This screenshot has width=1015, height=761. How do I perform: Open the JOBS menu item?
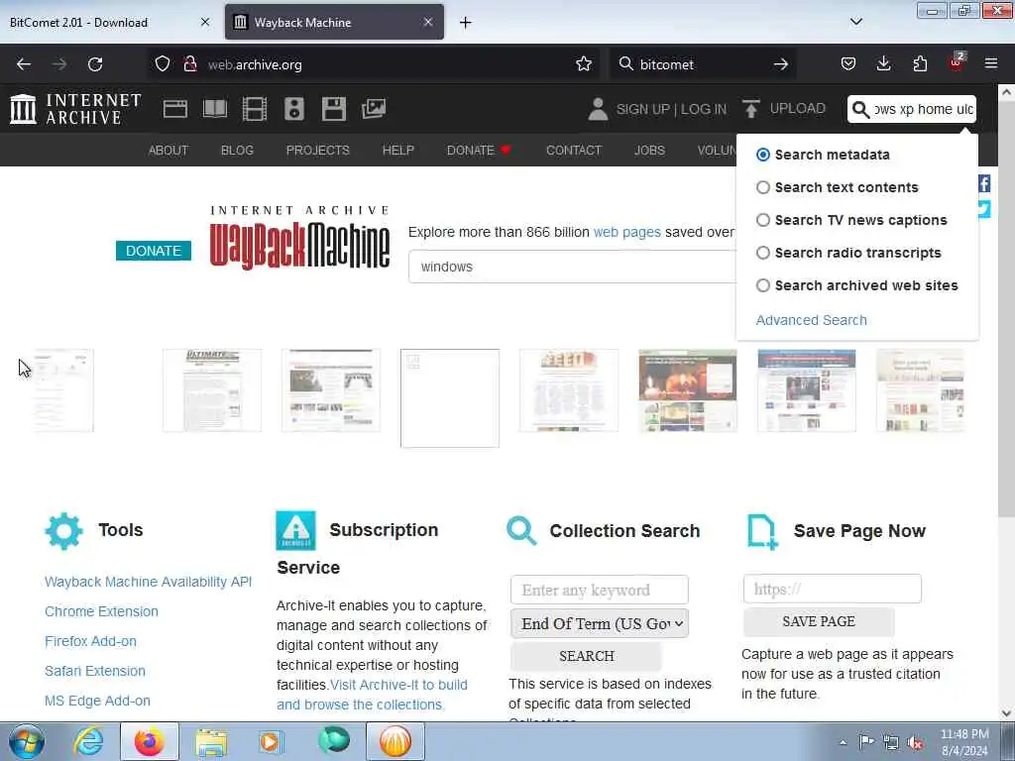pyautogui.click(x=649, y=151)
